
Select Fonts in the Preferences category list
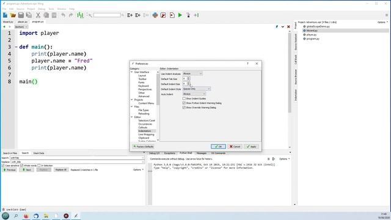coord(141,82)
